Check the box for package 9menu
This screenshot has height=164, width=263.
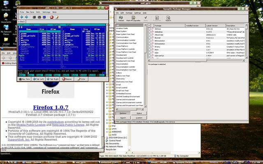point(149,47)
